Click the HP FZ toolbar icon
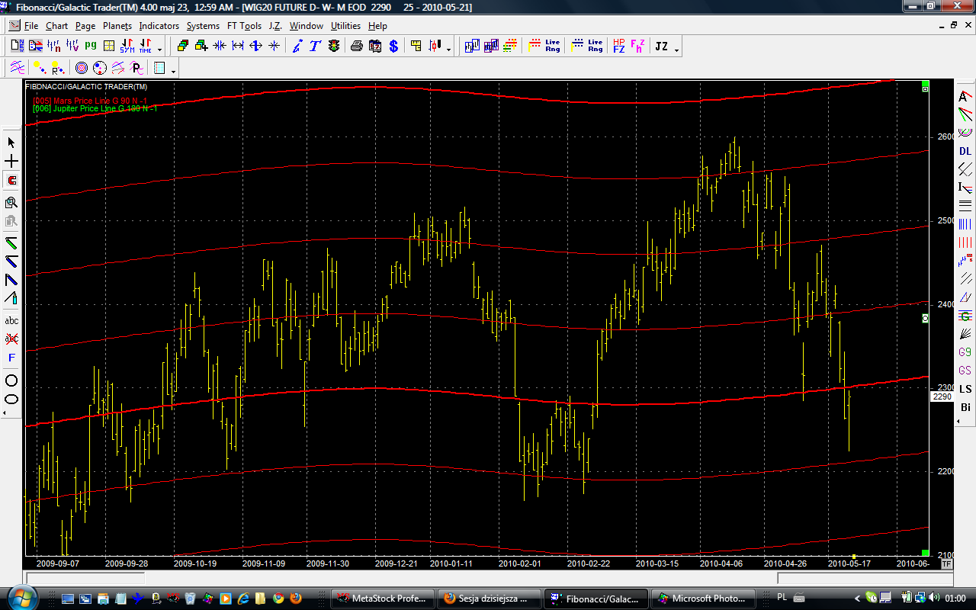The width and height of the screenshot is (976, 610). [618, 47]
